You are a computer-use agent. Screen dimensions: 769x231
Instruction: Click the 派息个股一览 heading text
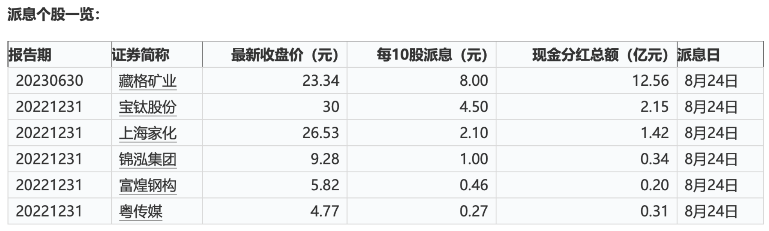click(54, 14)
